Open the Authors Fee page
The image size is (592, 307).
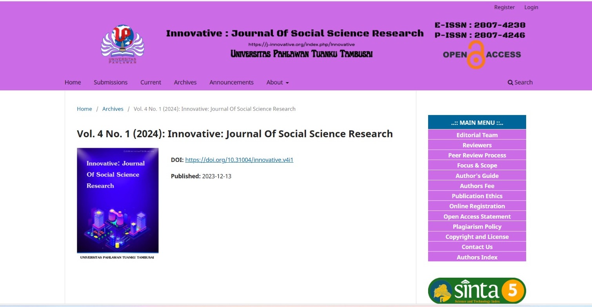coord(477,186)
